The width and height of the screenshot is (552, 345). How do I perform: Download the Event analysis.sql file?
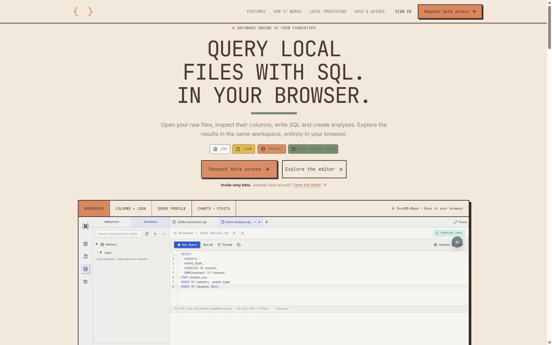pos(243,233)
